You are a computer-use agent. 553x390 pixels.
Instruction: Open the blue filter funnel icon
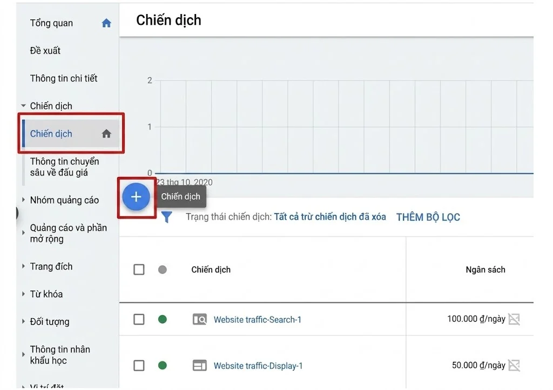point(167,217)
